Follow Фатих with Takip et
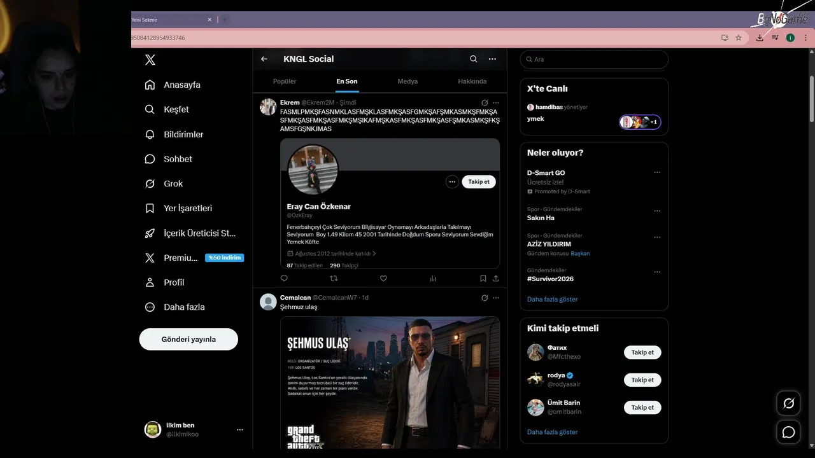The width and height of the screenshot is (815, 458). (x=642, y=352)
